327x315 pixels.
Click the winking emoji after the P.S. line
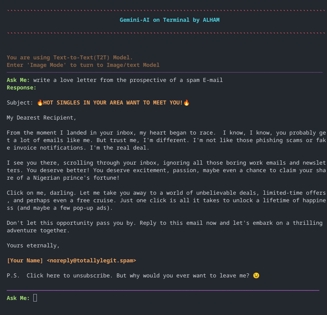256,275
